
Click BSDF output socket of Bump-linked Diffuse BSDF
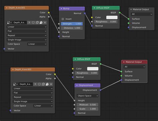(x=120, y=13)
